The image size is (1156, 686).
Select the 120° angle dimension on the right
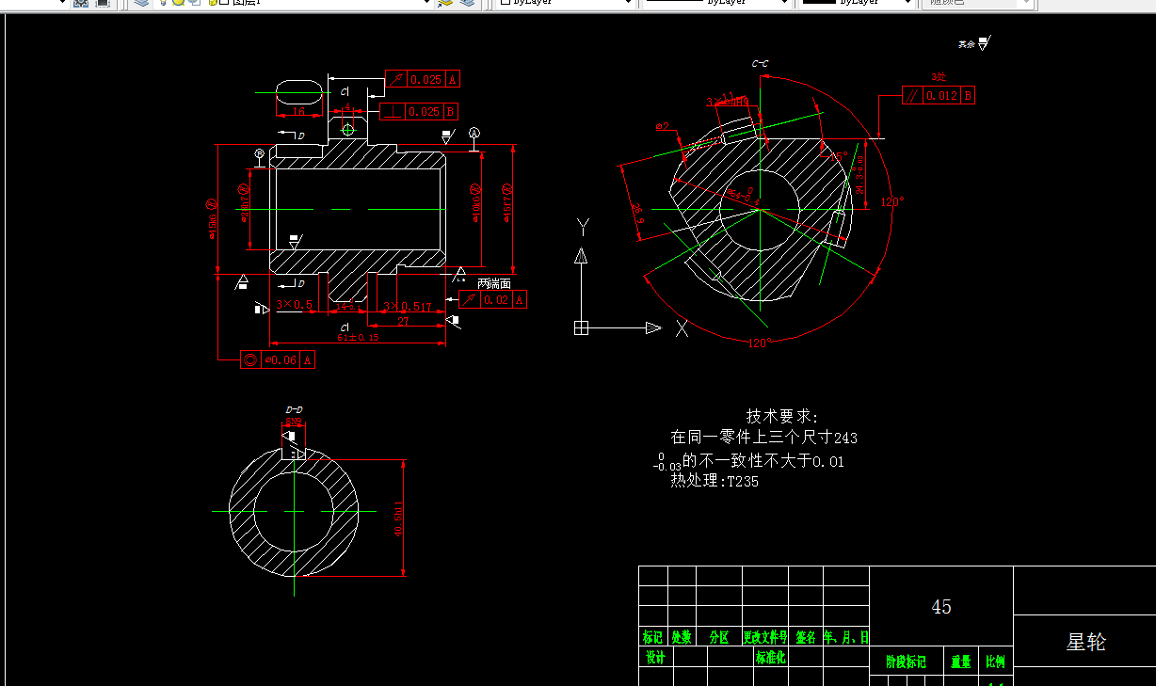pyautogui.click(x=891, y=201)
